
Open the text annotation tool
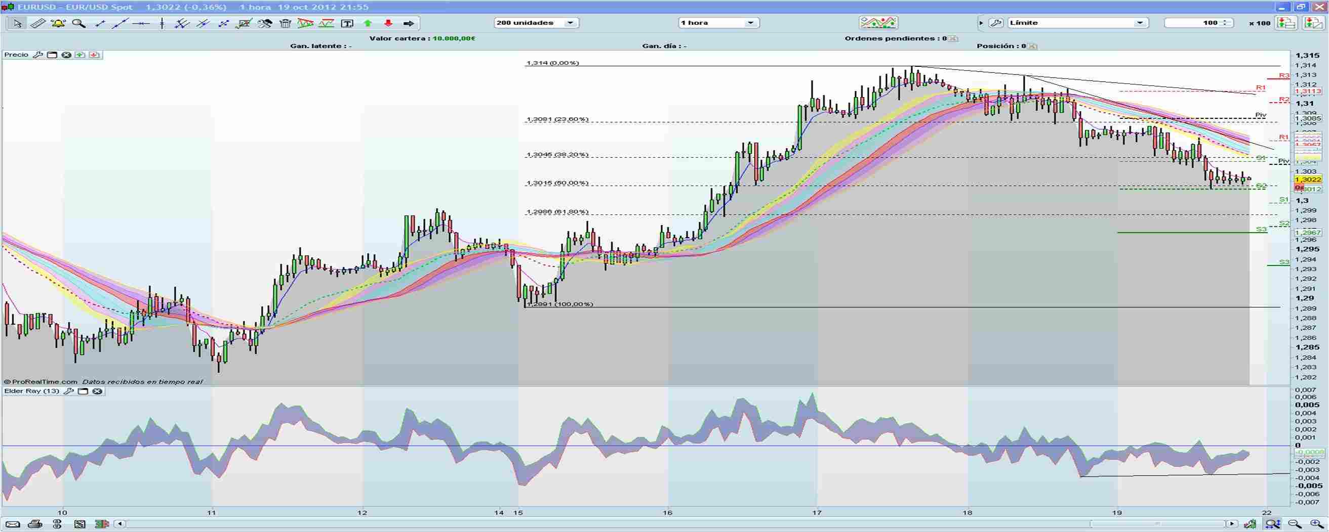click(x=347, y=23)
